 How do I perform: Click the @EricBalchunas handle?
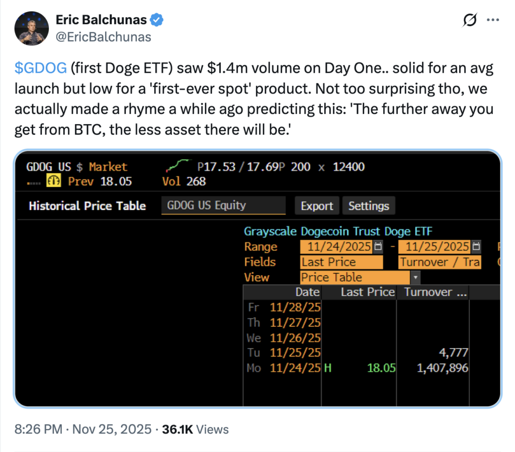pyautogui.click(x=103, y=37)
